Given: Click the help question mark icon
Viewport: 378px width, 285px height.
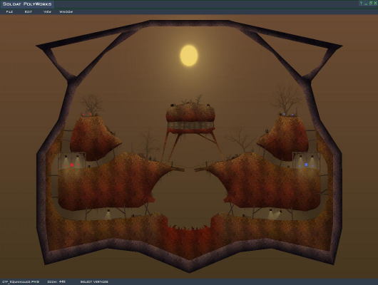Looking at the screenshot, I should coord(361,3).
